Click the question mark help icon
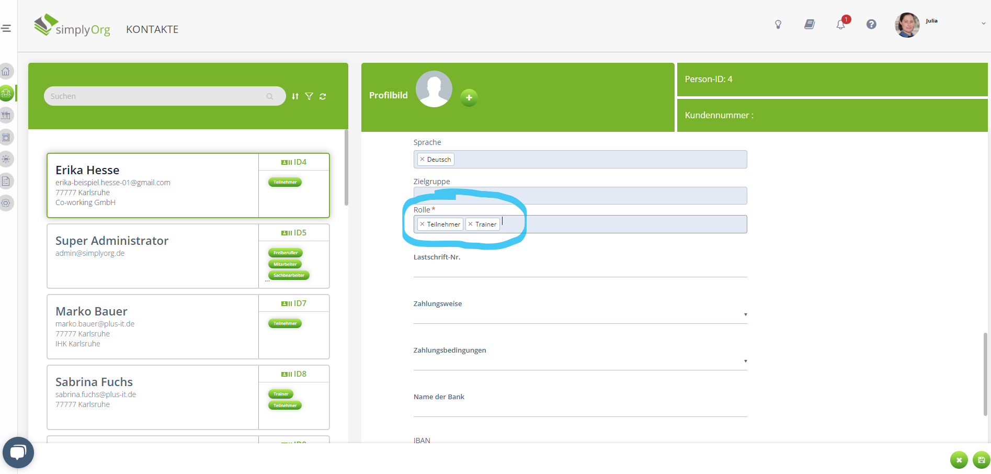The image size is (991, 474). coord(871,25)
